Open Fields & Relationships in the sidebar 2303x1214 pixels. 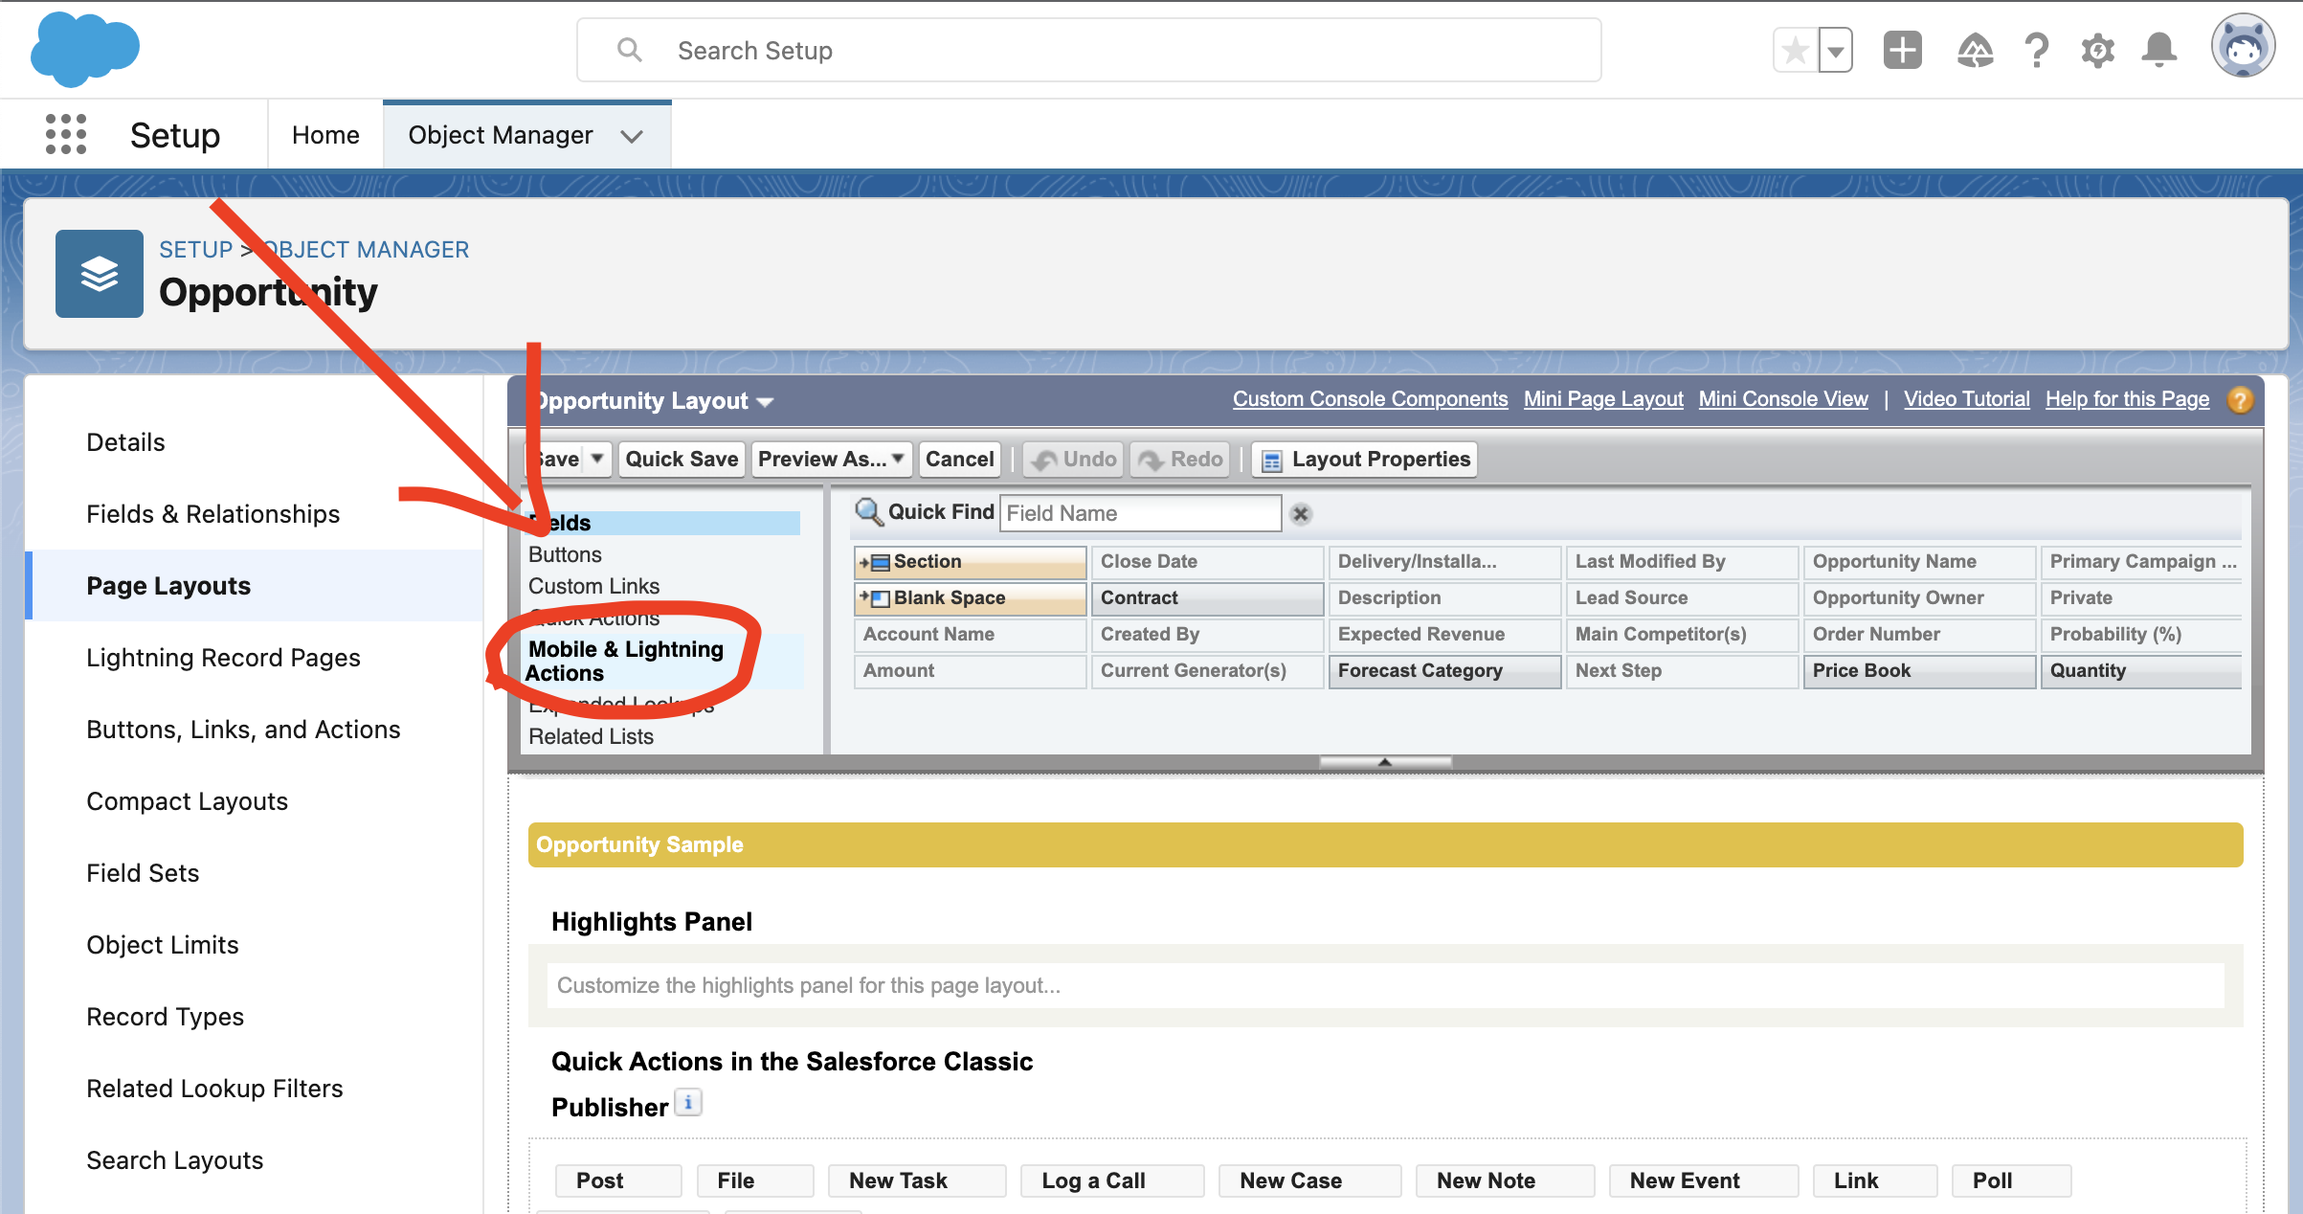click(212, 514)
